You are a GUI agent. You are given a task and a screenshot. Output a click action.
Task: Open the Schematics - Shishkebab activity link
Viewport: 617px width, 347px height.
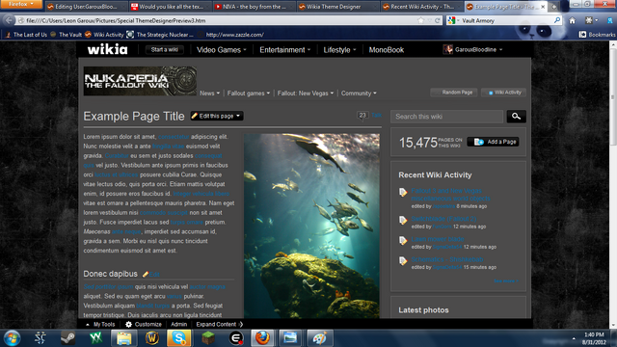[x=447, y=259]
